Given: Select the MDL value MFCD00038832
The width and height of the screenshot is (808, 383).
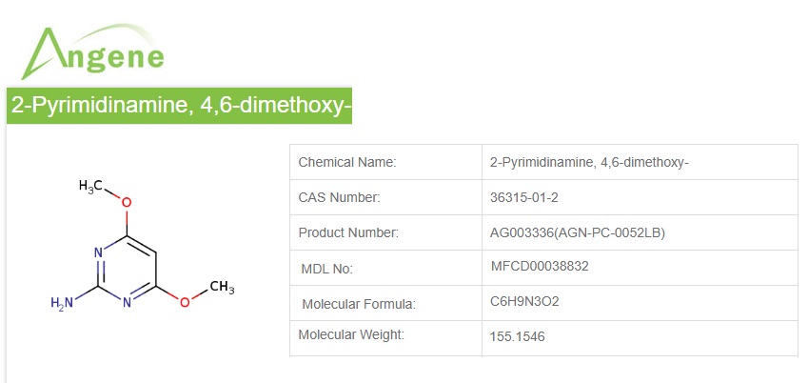Looking at the screenshot, I should pyautogui.click(x=540, y=267).
